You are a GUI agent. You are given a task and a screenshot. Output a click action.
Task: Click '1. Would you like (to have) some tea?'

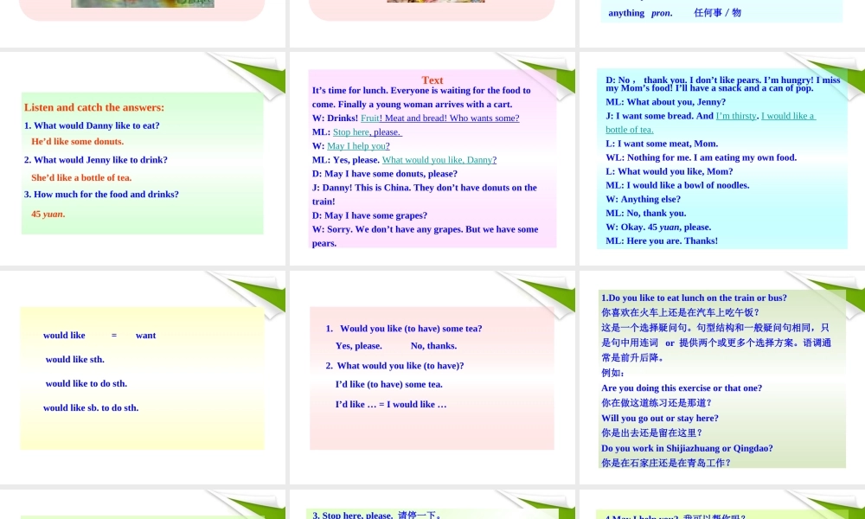click(404, 329)
